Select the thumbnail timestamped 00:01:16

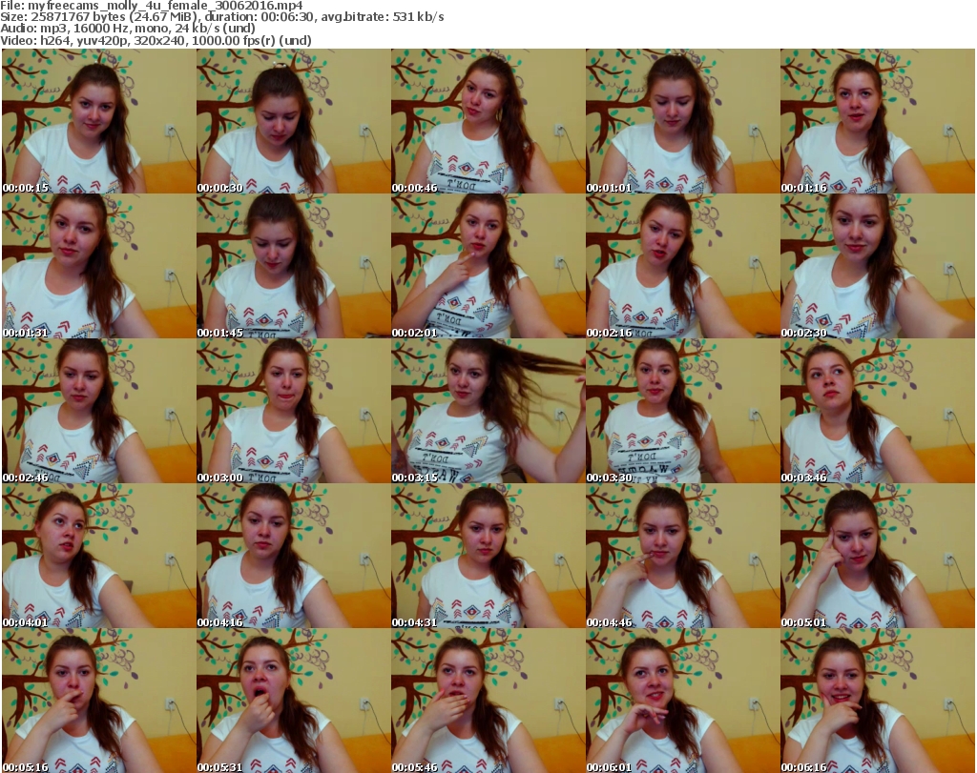tap(878, 121)
